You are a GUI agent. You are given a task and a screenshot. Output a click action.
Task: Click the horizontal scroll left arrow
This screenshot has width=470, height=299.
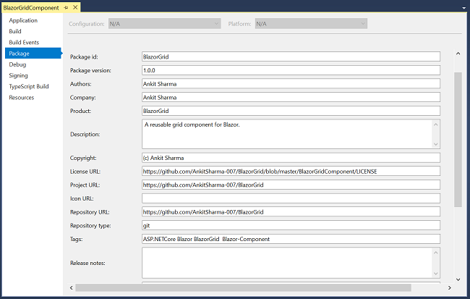coord(72,287)
